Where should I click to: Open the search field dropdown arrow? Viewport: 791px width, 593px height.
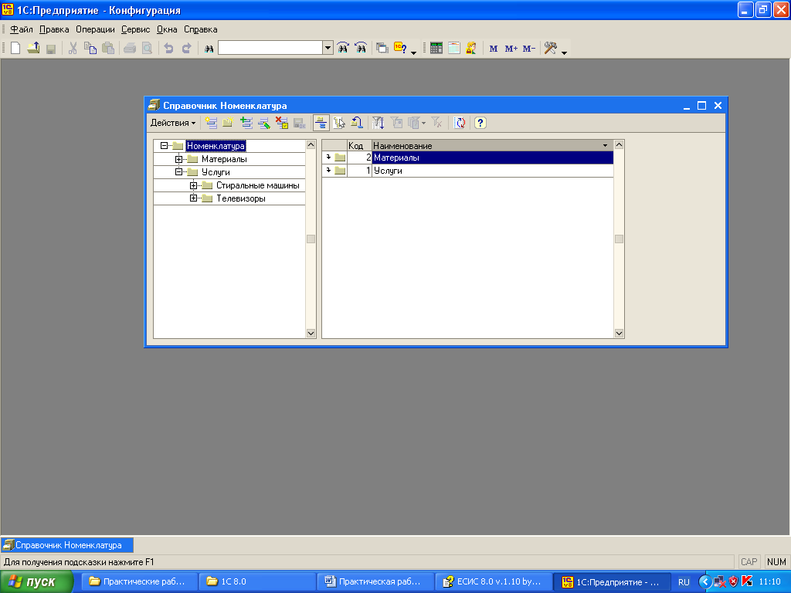pyautogui.click(x=328, y=48)
